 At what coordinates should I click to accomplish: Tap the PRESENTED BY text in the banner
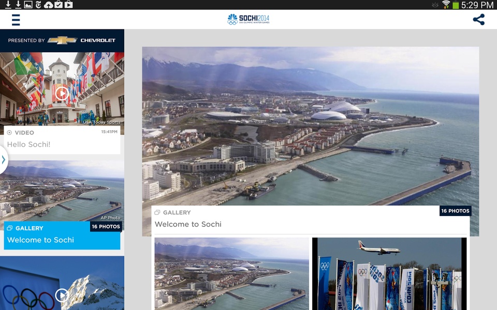coord(26,40)
